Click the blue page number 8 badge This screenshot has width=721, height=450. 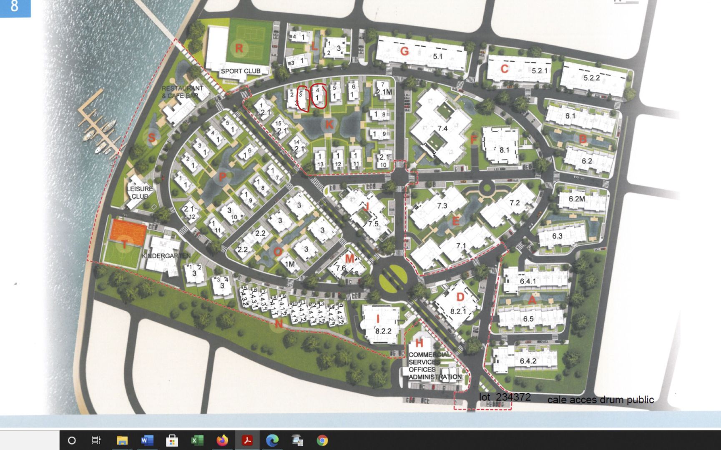pos(15,7)
